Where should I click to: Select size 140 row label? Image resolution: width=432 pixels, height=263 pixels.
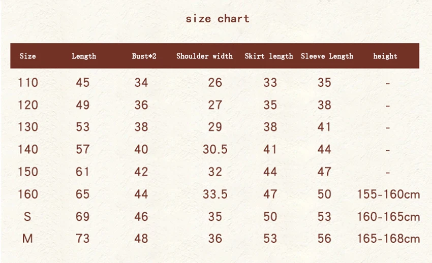click(28, 149)
